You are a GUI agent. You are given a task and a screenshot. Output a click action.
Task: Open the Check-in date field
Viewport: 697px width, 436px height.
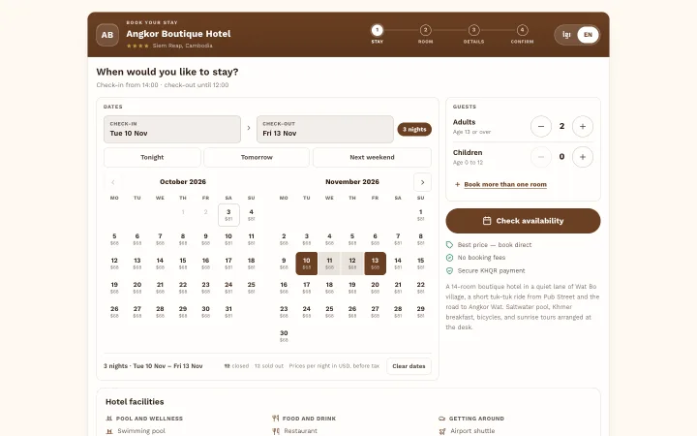[172, 130]
